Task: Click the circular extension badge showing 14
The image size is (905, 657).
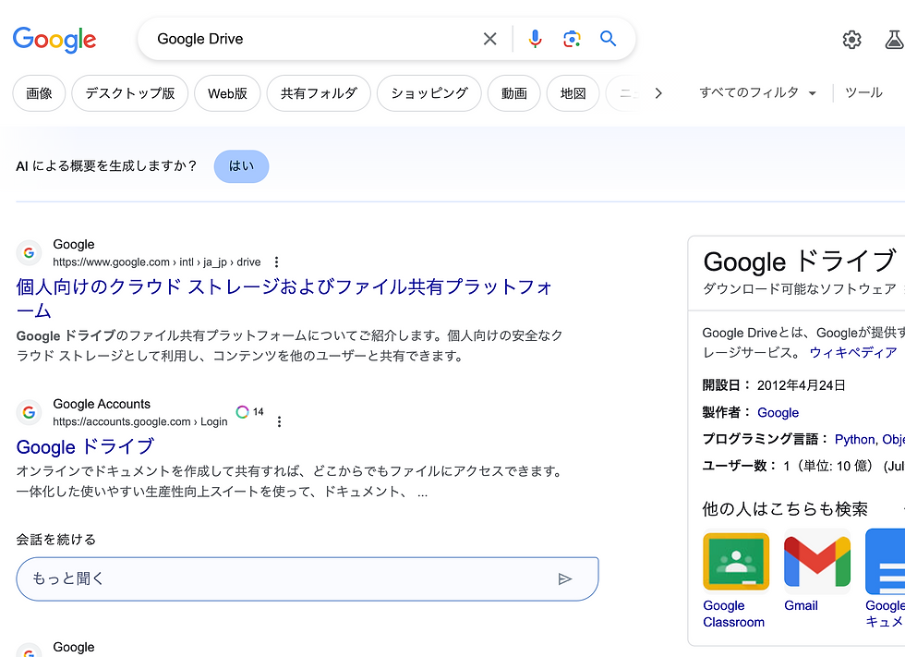Action: pyautogui.click(x=249, y=411)
